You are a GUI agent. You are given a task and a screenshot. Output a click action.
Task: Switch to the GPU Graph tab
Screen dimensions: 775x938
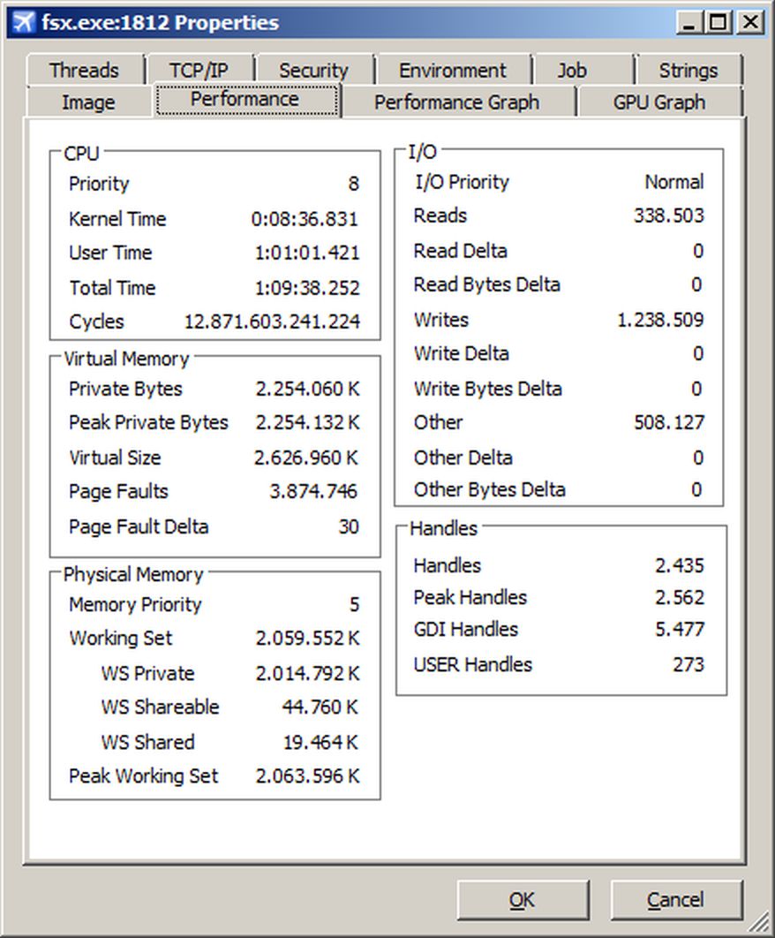659,102
